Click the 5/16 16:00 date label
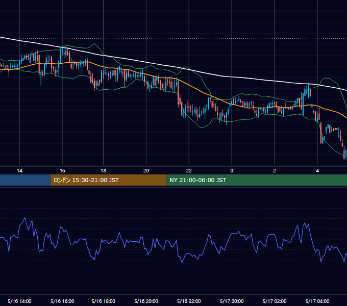The height and width of the screenshot is (306, 347). pos(62,301)
